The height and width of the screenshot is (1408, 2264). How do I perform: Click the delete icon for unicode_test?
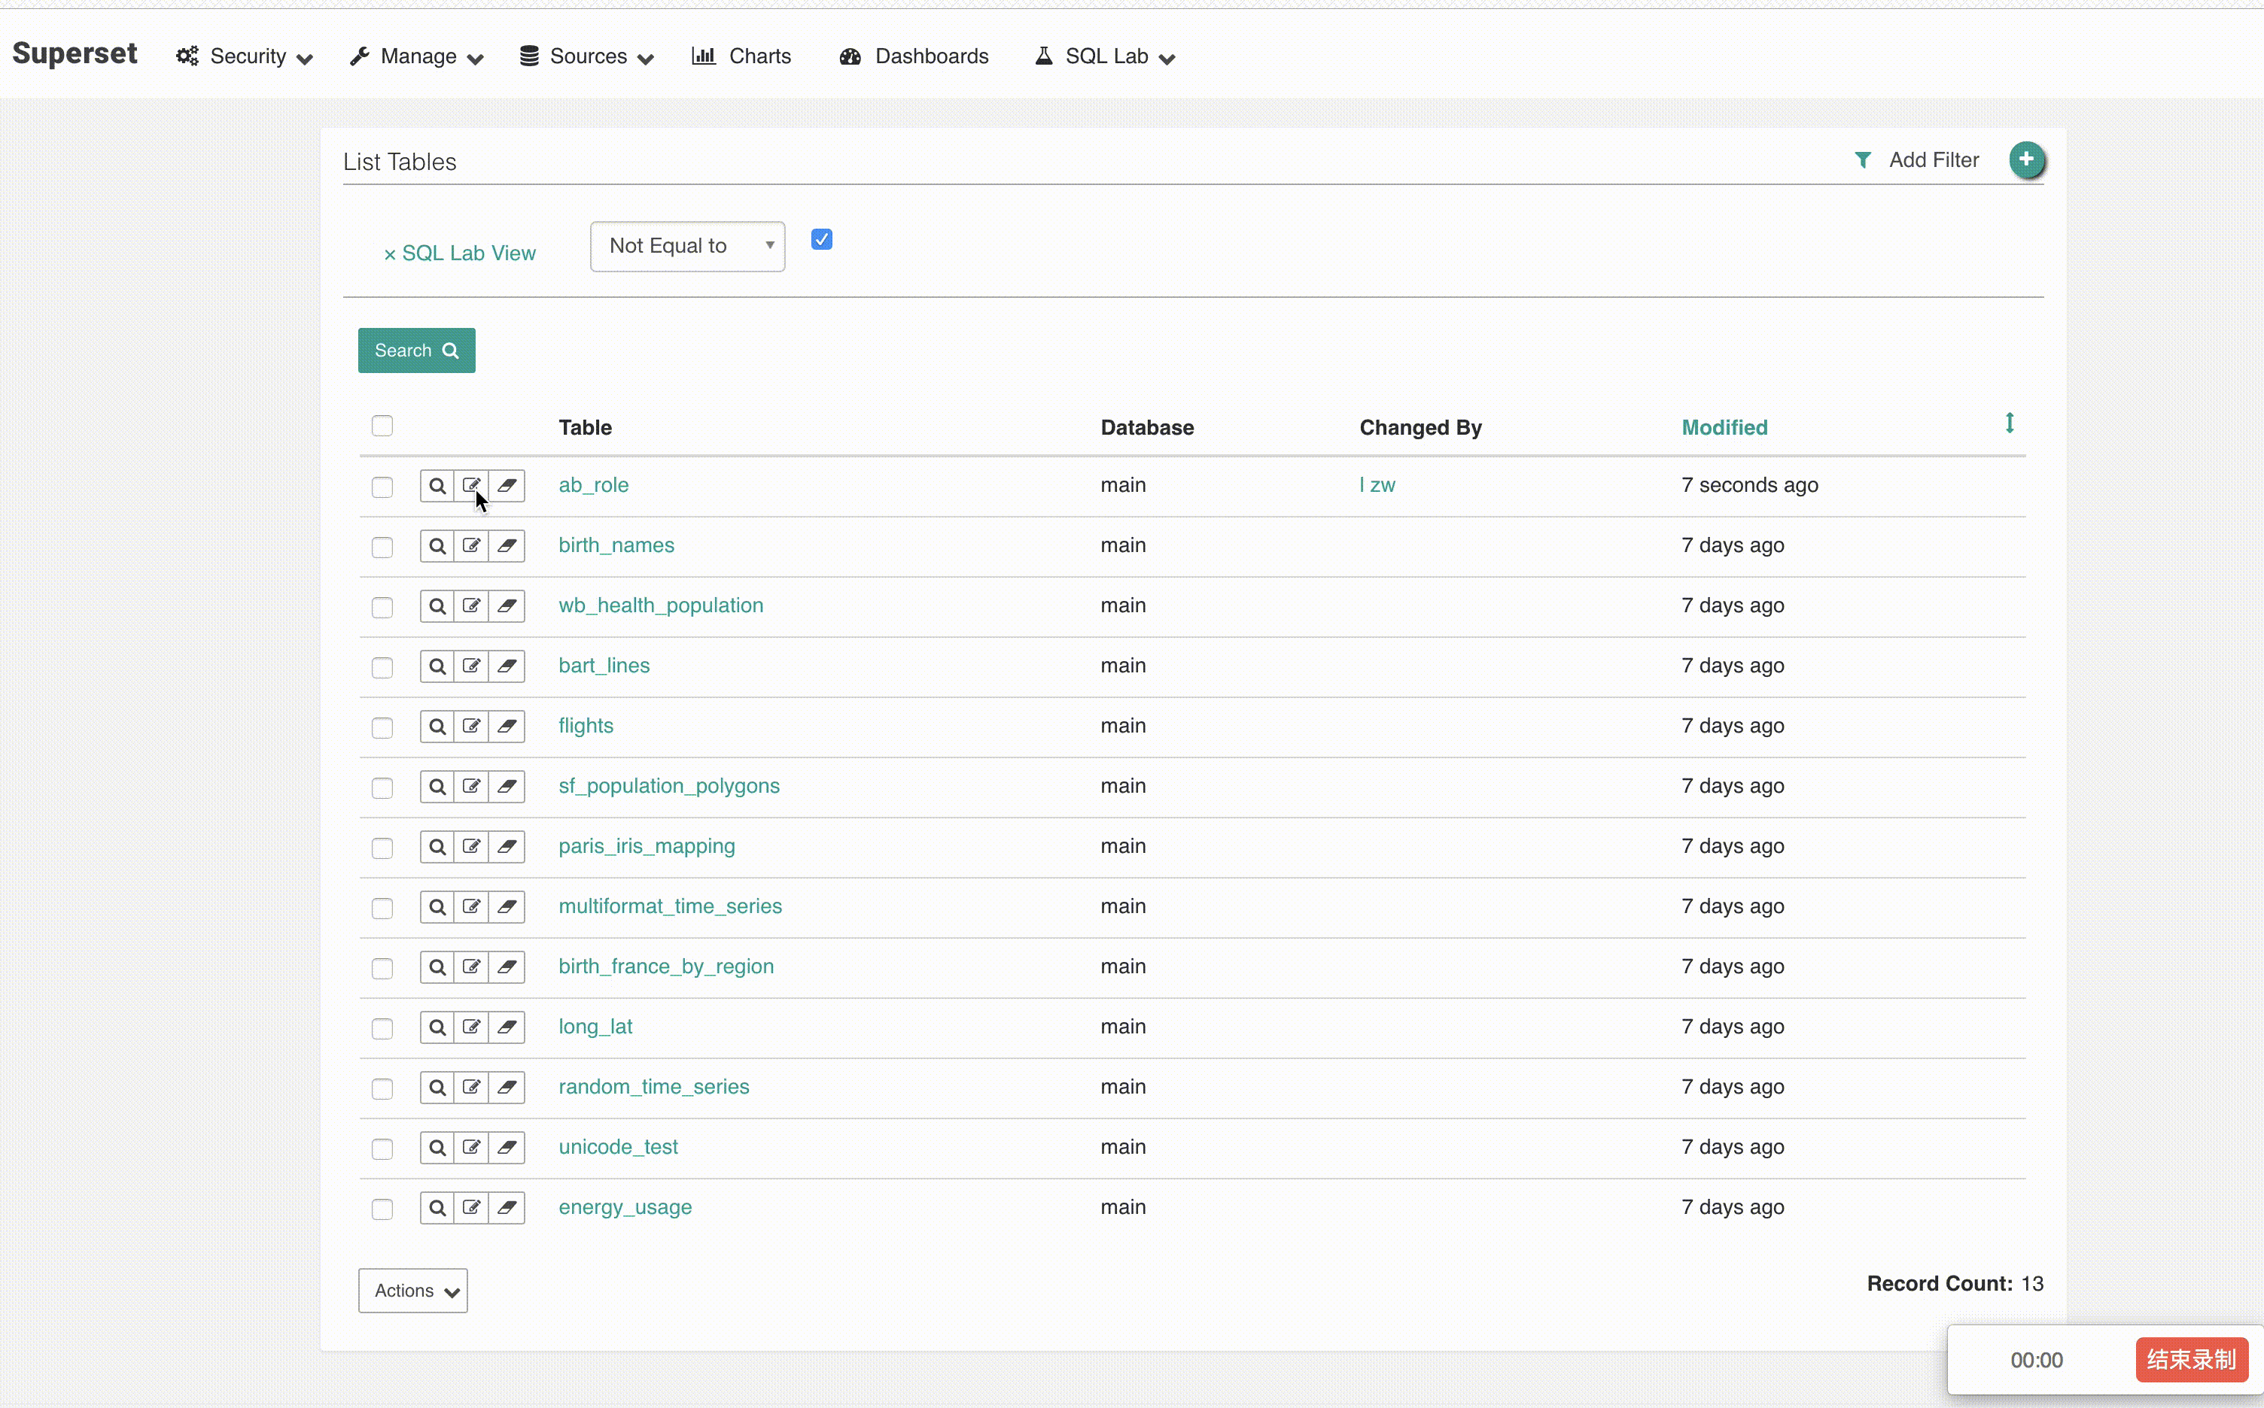coord(507,1146)
